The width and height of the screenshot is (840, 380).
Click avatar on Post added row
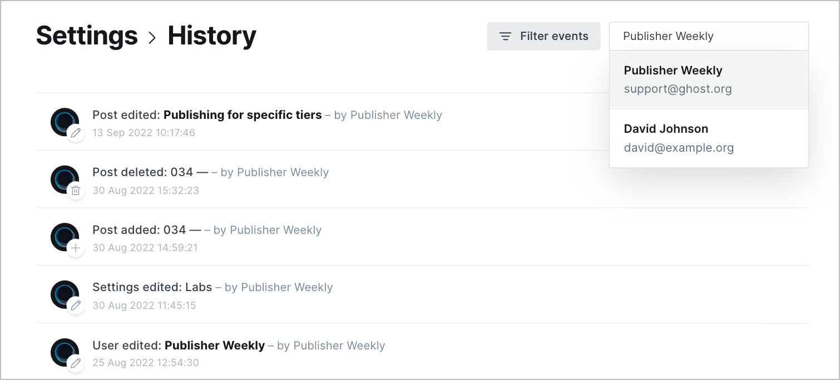tap(65, 237)
